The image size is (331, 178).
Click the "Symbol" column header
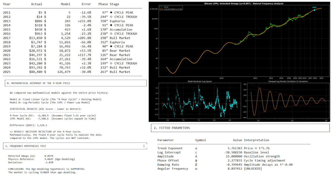click(201, 140)
